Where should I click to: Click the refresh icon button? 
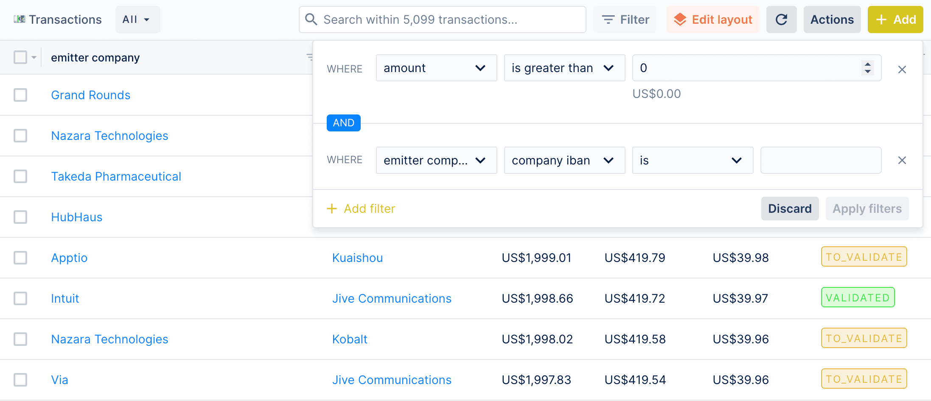click(x=781, y=19)
